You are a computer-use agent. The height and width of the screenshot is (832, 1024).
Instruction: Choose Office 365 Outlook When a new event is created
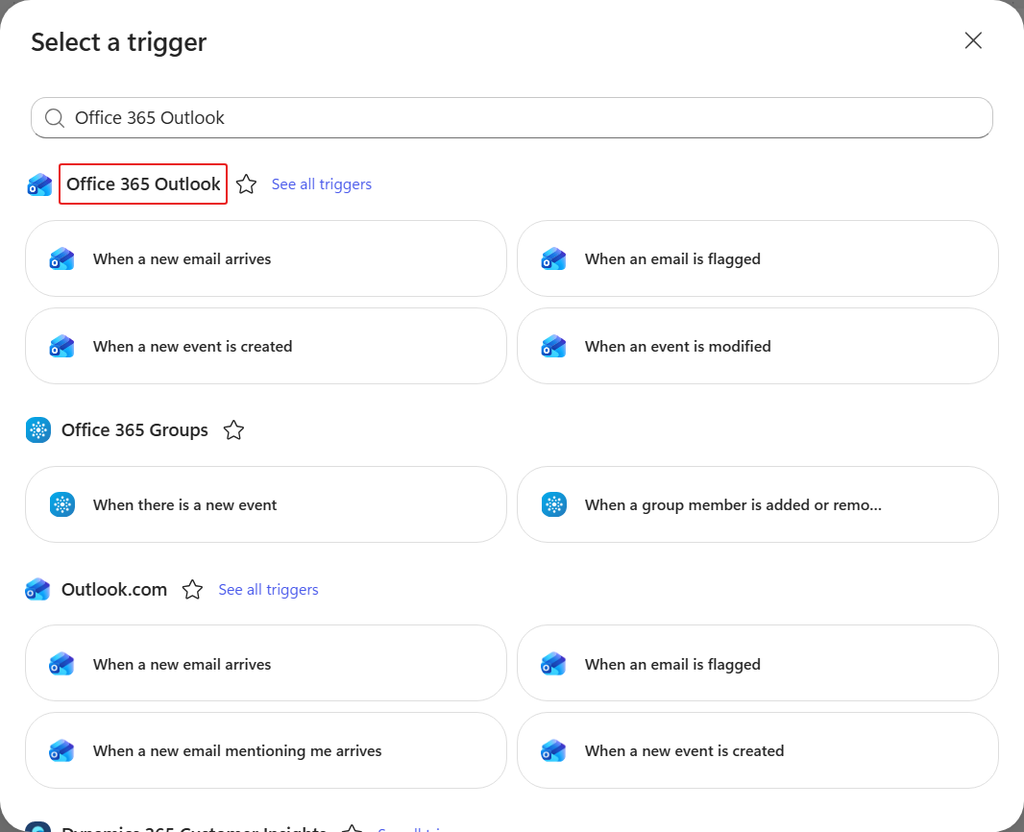(x=266, y=346)
